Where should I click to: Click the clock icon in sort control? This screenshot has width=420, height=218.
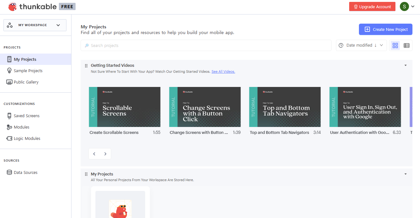(x=341, y=45)
